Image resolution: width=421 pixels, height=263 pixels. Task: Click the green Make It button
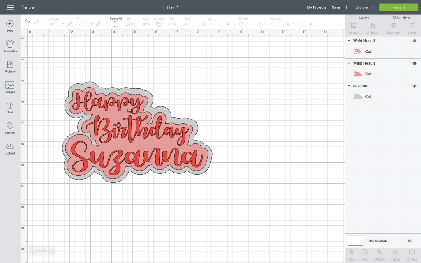click(398, 7)
